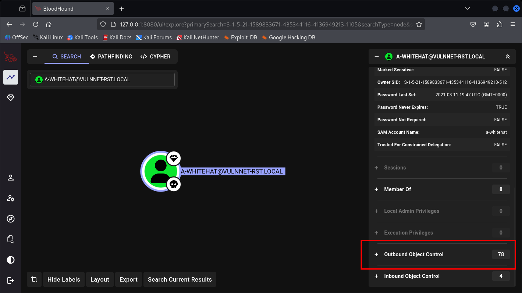Viewport: 522px width, 293px height.
Task: Open the user profile icon in sidebar
Action: click(11, 178)
